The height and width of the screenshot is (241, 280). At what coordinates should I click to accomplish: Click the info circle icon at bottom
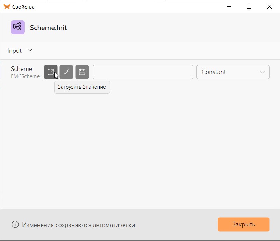pyautogui.click(x=15, y=225)
